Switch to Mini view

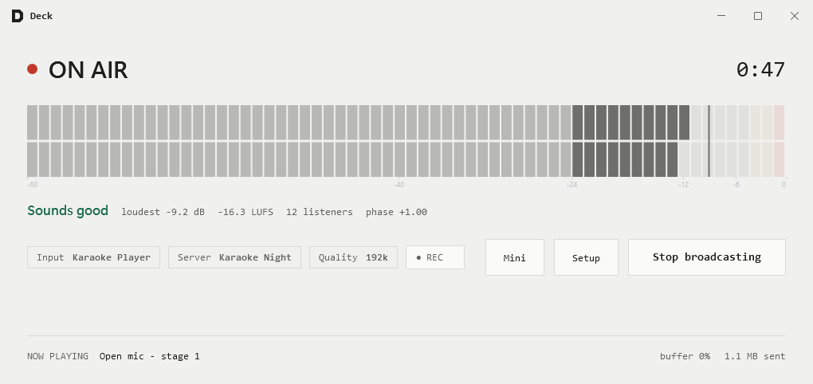point(514,257)
